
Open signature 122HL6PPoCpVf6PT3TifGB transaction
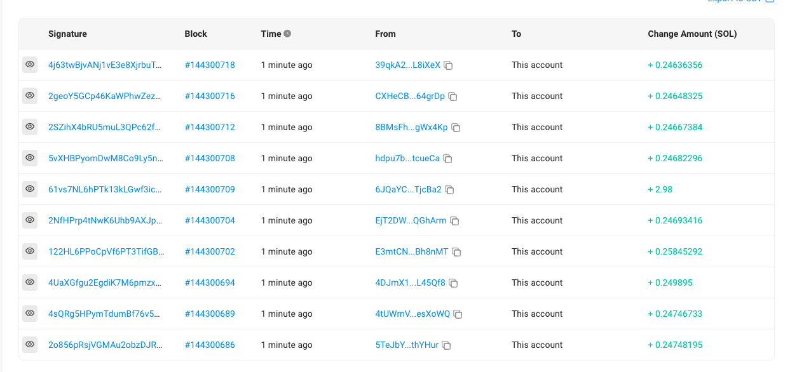pos(106,251)
